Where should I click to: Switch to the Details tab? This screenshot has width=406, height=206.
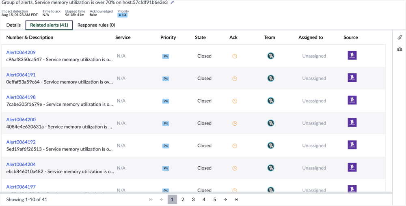13,25
